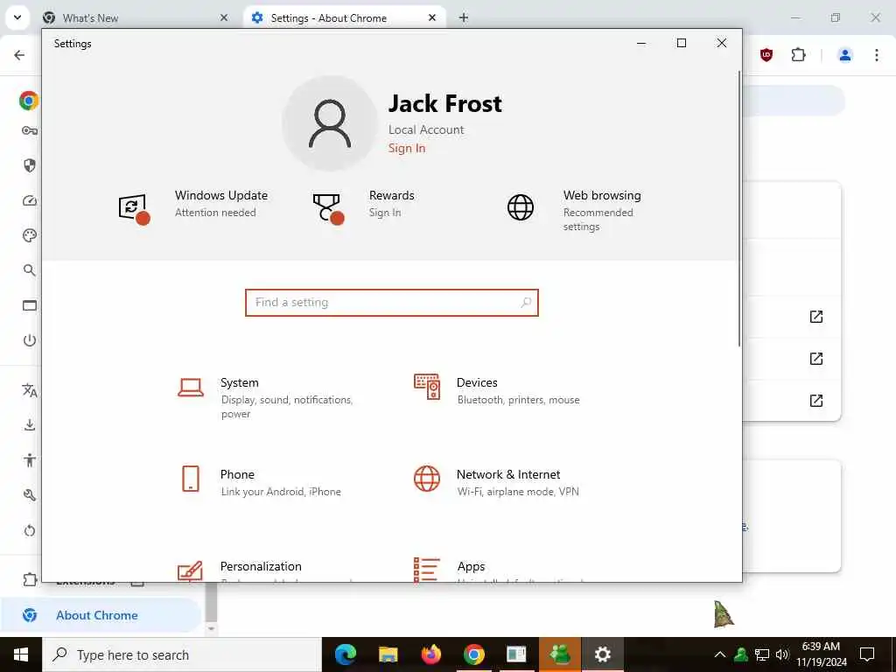Screen dimensions: 896x672
Task: Click the Web browsing globe icon
Action: point(521,206)
